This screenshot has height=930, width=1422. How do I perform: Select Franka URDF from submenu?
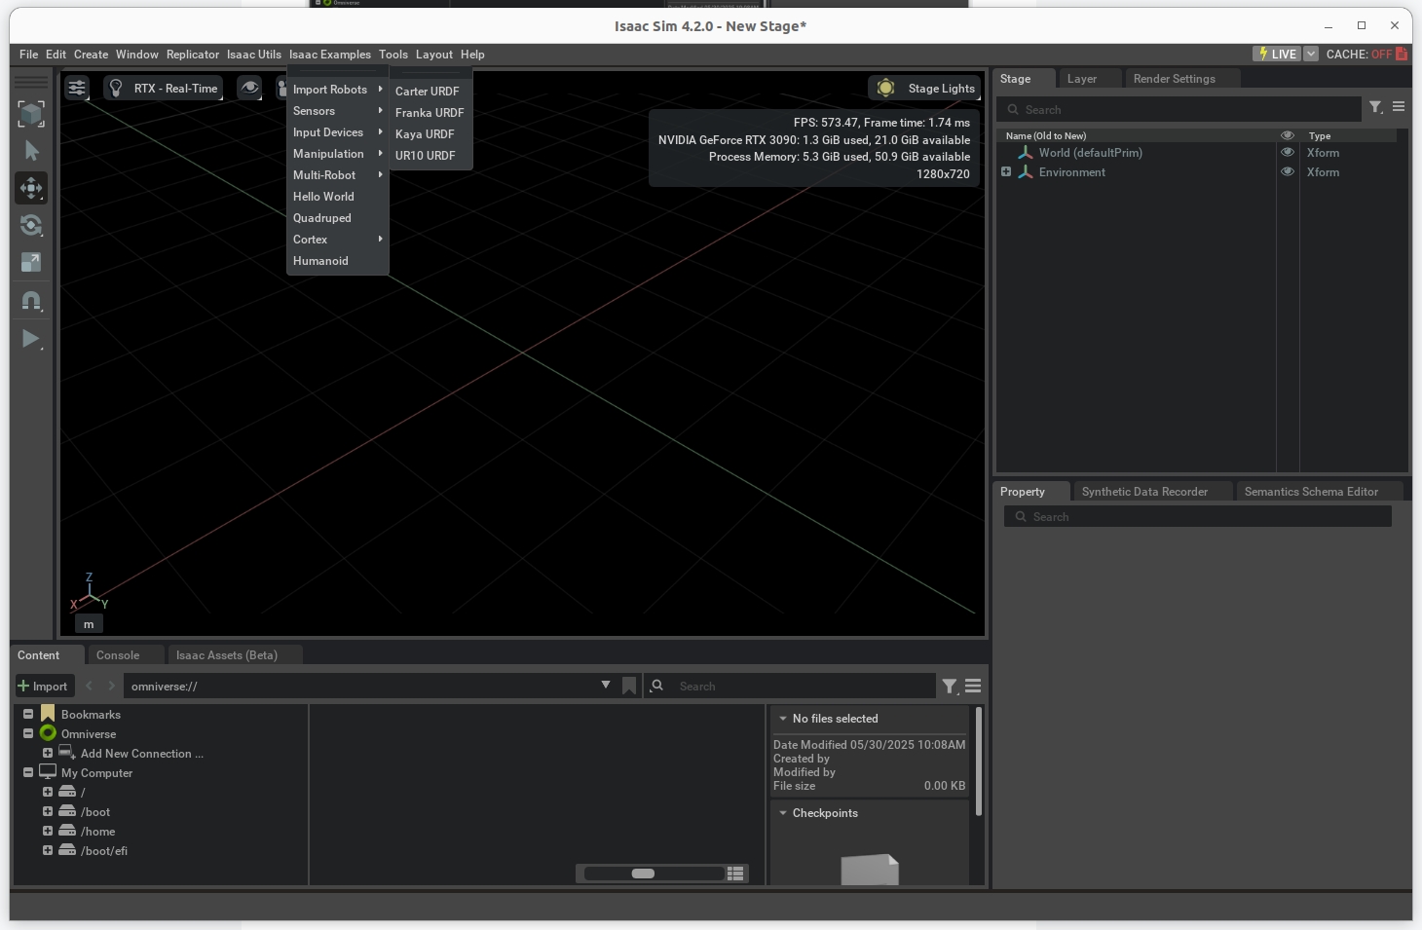(x=430, y=113)
